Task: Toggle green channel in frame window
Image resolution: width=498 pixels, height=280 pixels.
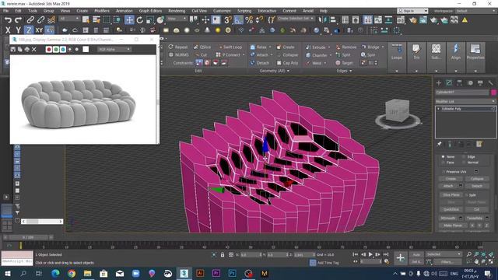Action: 56,49
